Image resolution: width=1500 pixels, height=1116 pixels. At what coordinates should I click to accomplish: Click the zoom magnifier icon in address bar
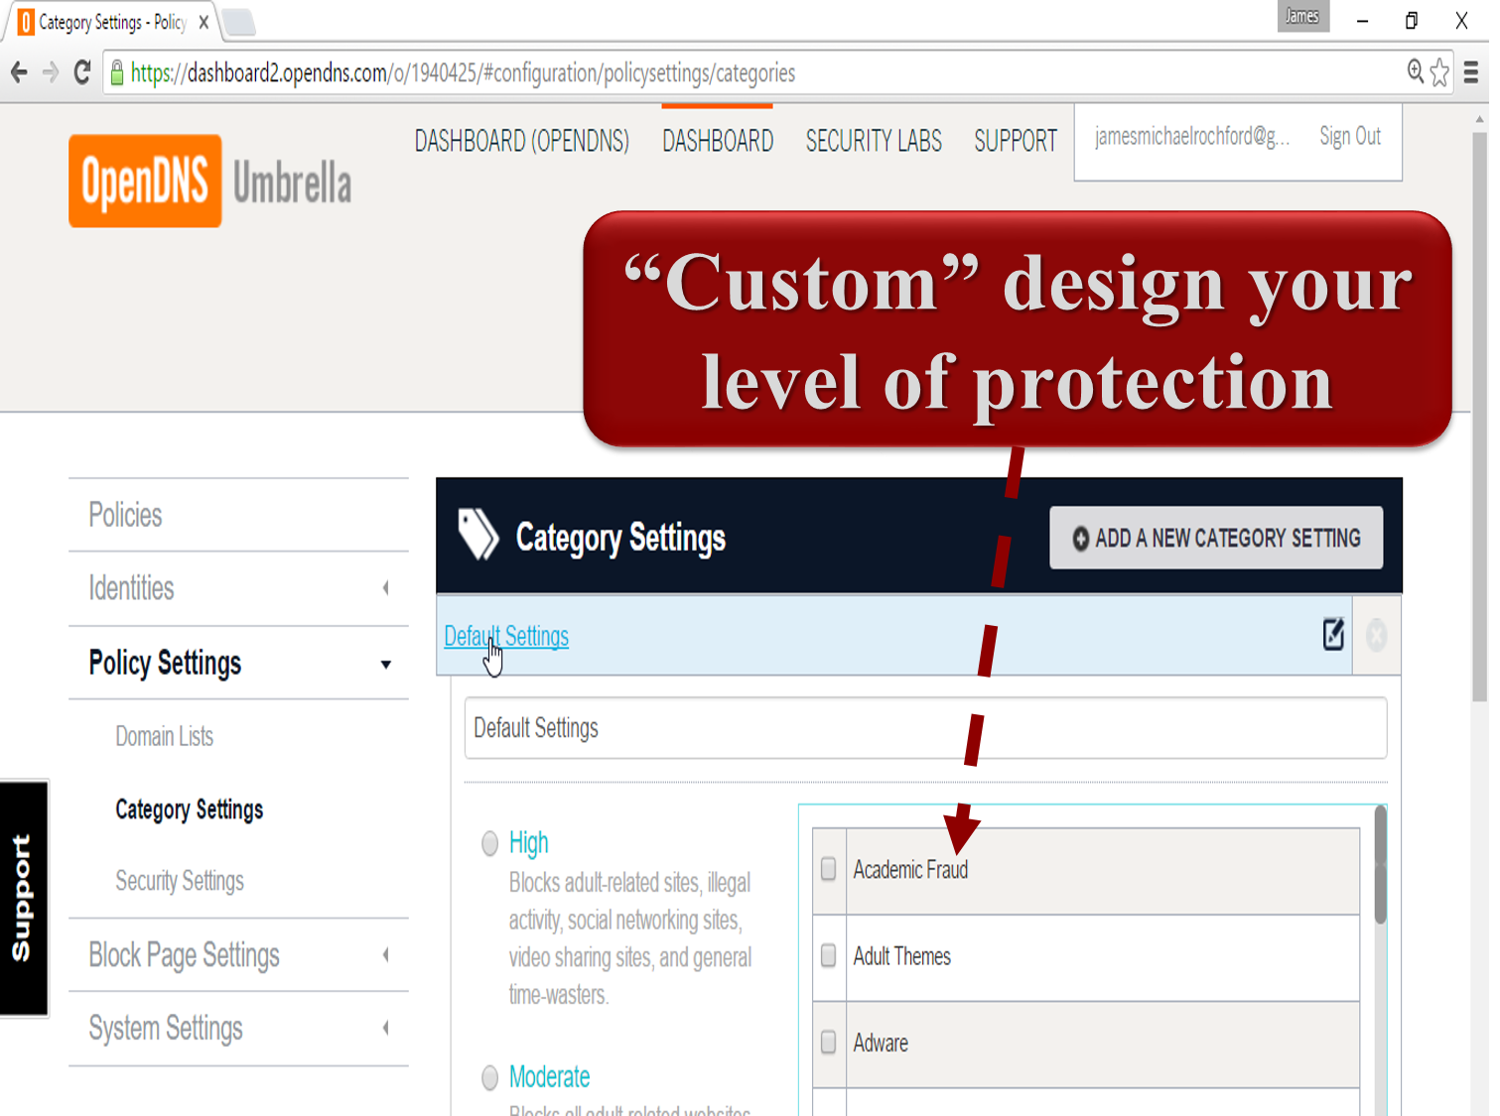[1416, 71]
